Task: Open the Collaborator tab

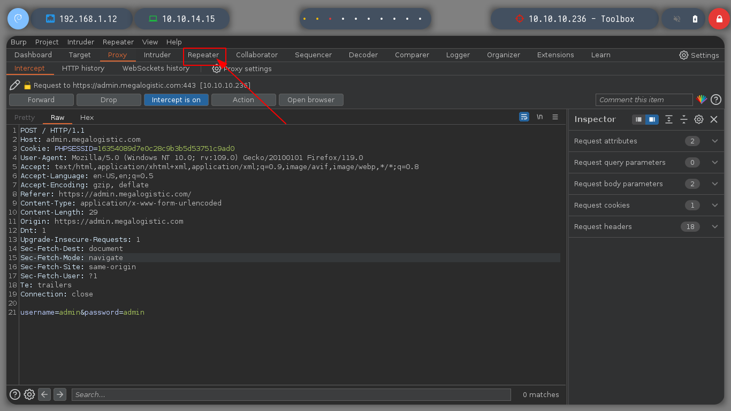Action: point(257,55)
